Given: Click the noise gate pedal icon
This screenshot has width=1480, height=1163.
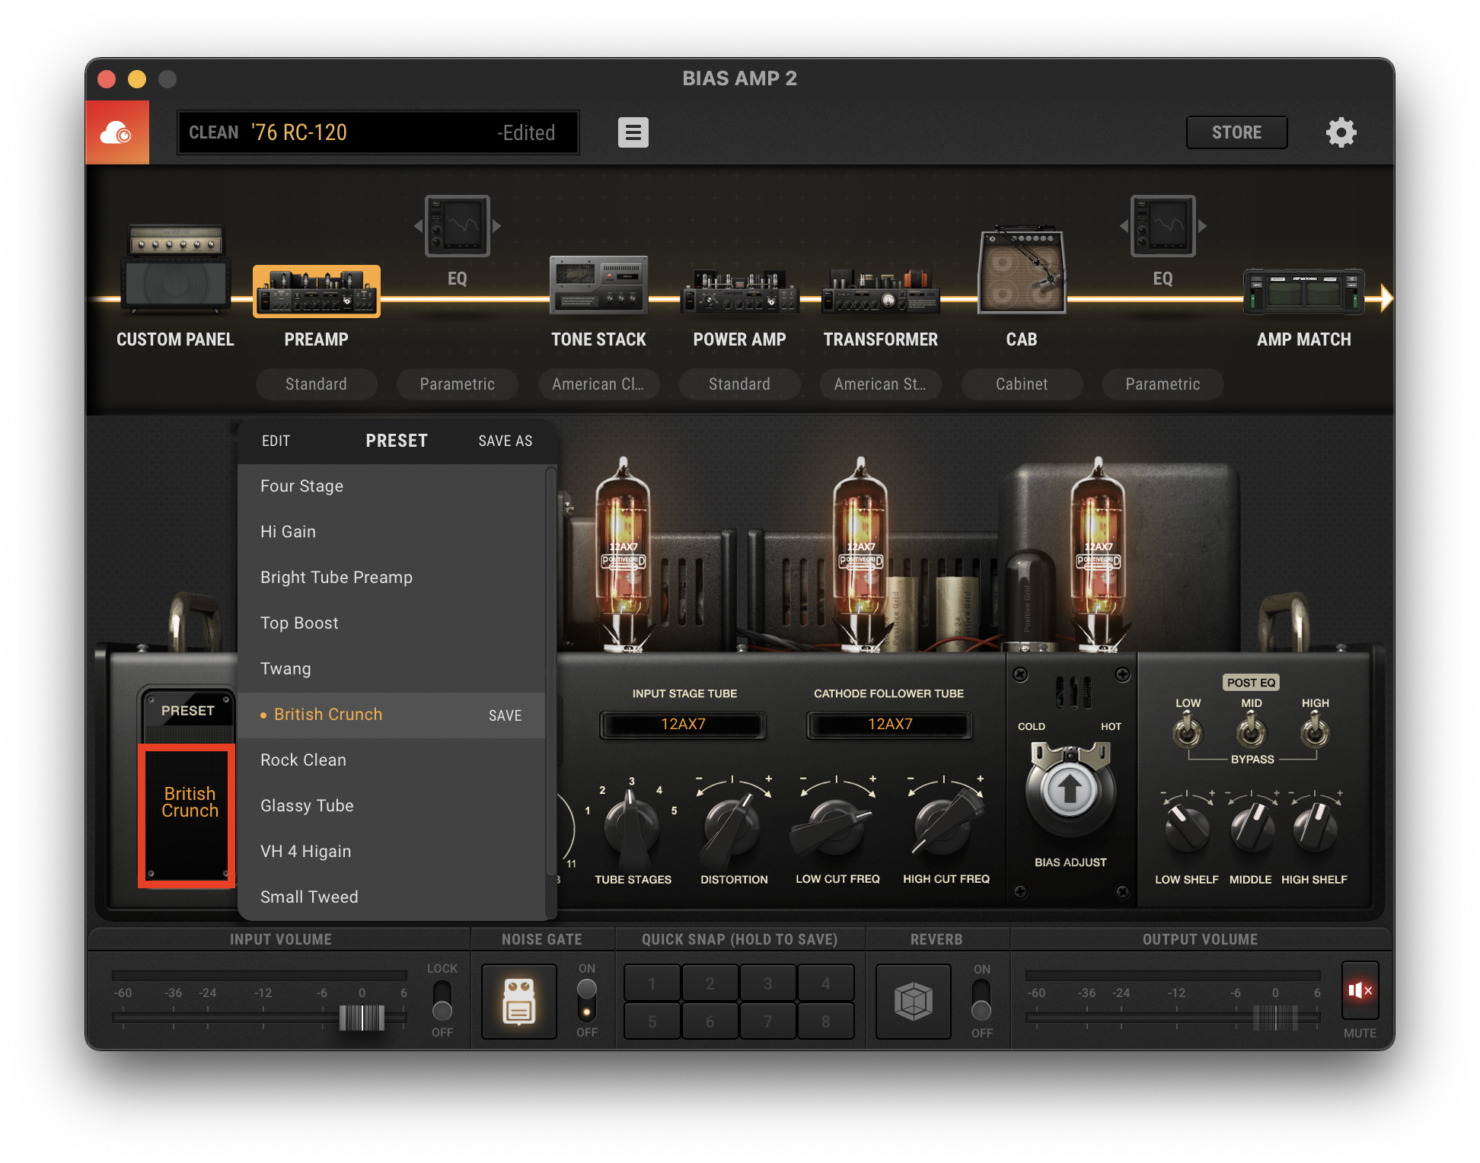Looking at the screenshot, I should pyautogui.click(x=519, y=1001).
